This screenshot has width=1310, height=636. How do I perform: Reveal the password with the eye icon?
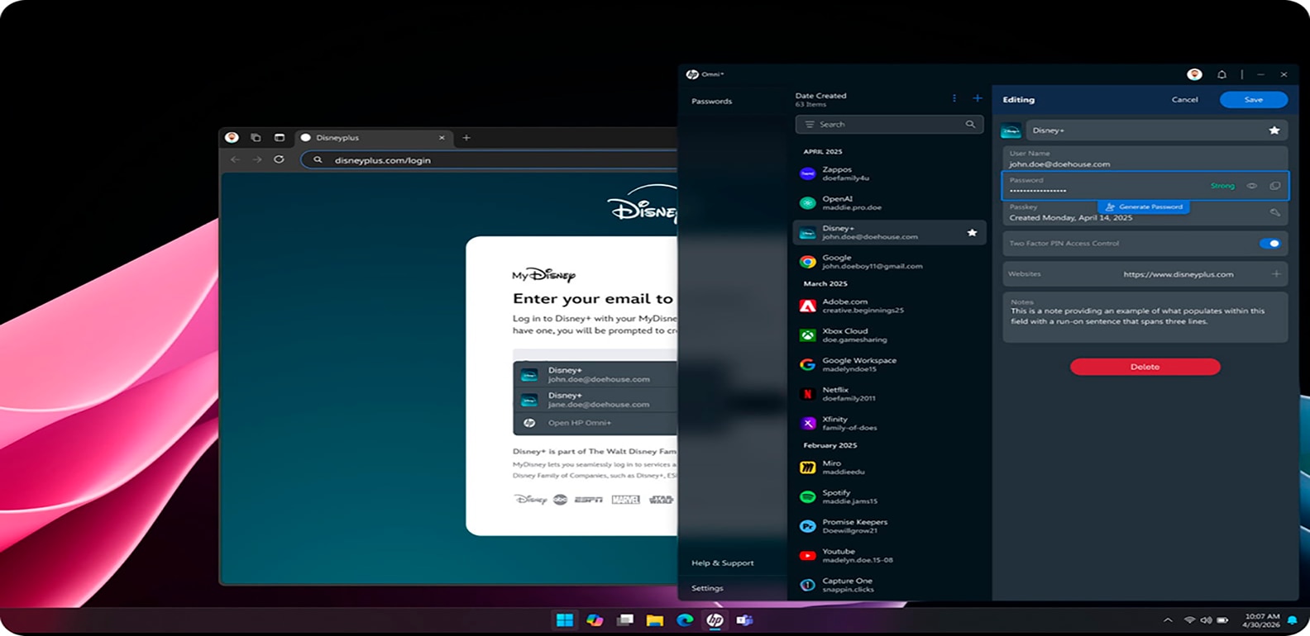tap(1251, 186)
